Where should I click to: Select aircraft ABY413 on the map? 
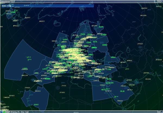pyautogui.click(x=130, y=90)
